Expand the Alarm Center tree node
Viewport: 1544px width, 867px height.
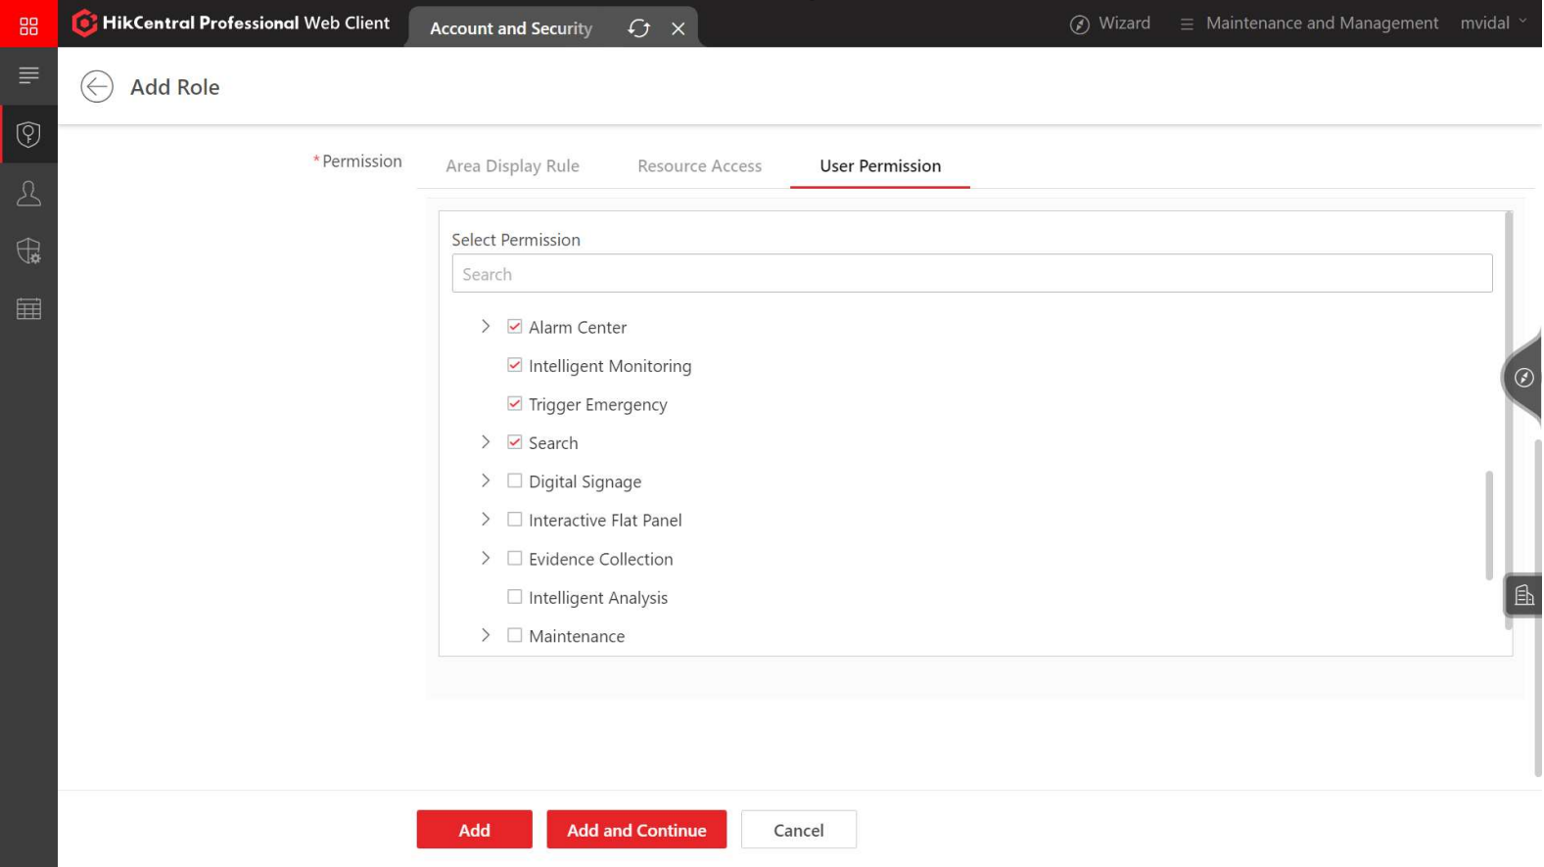[486, 326]
